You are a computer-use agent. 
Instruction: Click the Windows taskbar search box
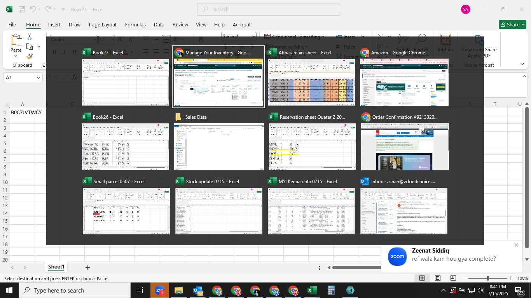tap(75, 290)
